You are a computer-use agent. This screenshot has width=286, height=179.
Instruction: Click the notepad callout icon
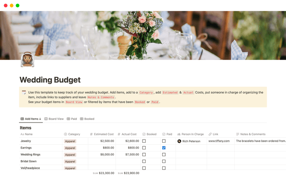[24, 92]
